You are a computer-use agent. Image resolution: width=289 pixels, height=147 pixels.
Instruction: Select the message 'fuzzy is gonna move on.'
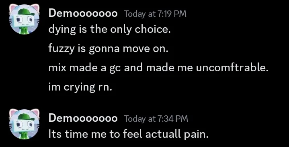[x=109, y=49]
